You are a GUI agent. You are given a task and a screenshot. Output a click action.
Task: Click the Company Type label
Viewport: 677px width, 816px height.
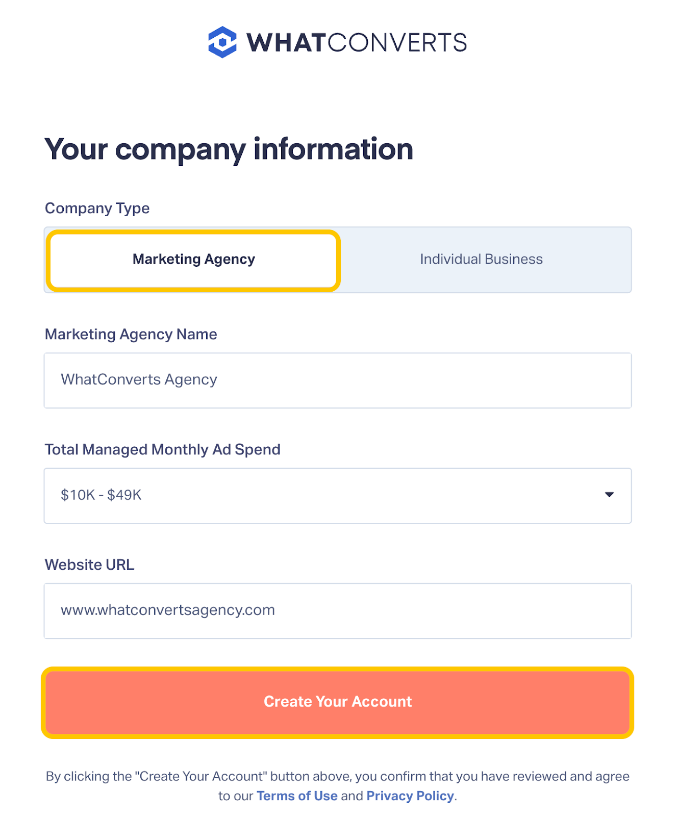click(x=97, y=209)
